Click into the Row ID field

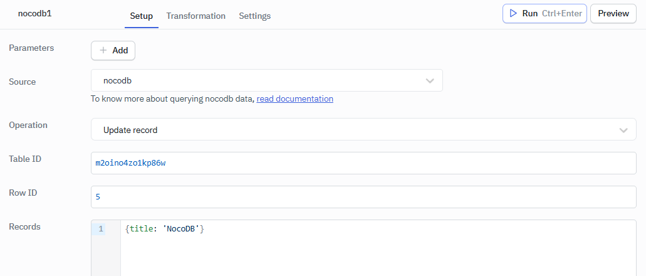(363, 197)
